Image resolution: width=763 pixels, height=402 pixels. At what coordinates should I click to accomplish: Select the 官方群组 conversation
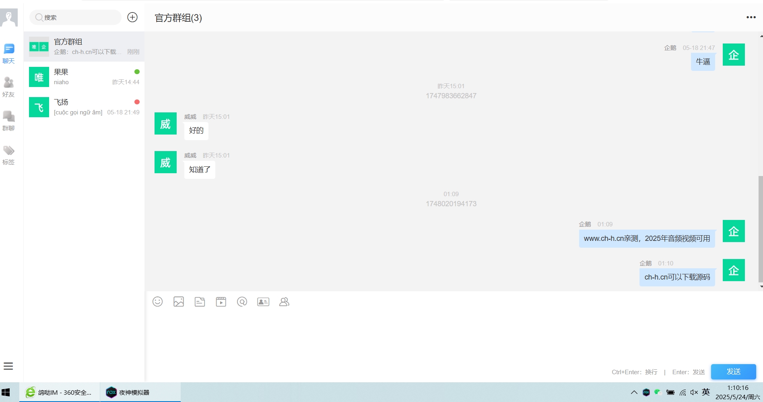pyautogui.click(x=84, y=47)
